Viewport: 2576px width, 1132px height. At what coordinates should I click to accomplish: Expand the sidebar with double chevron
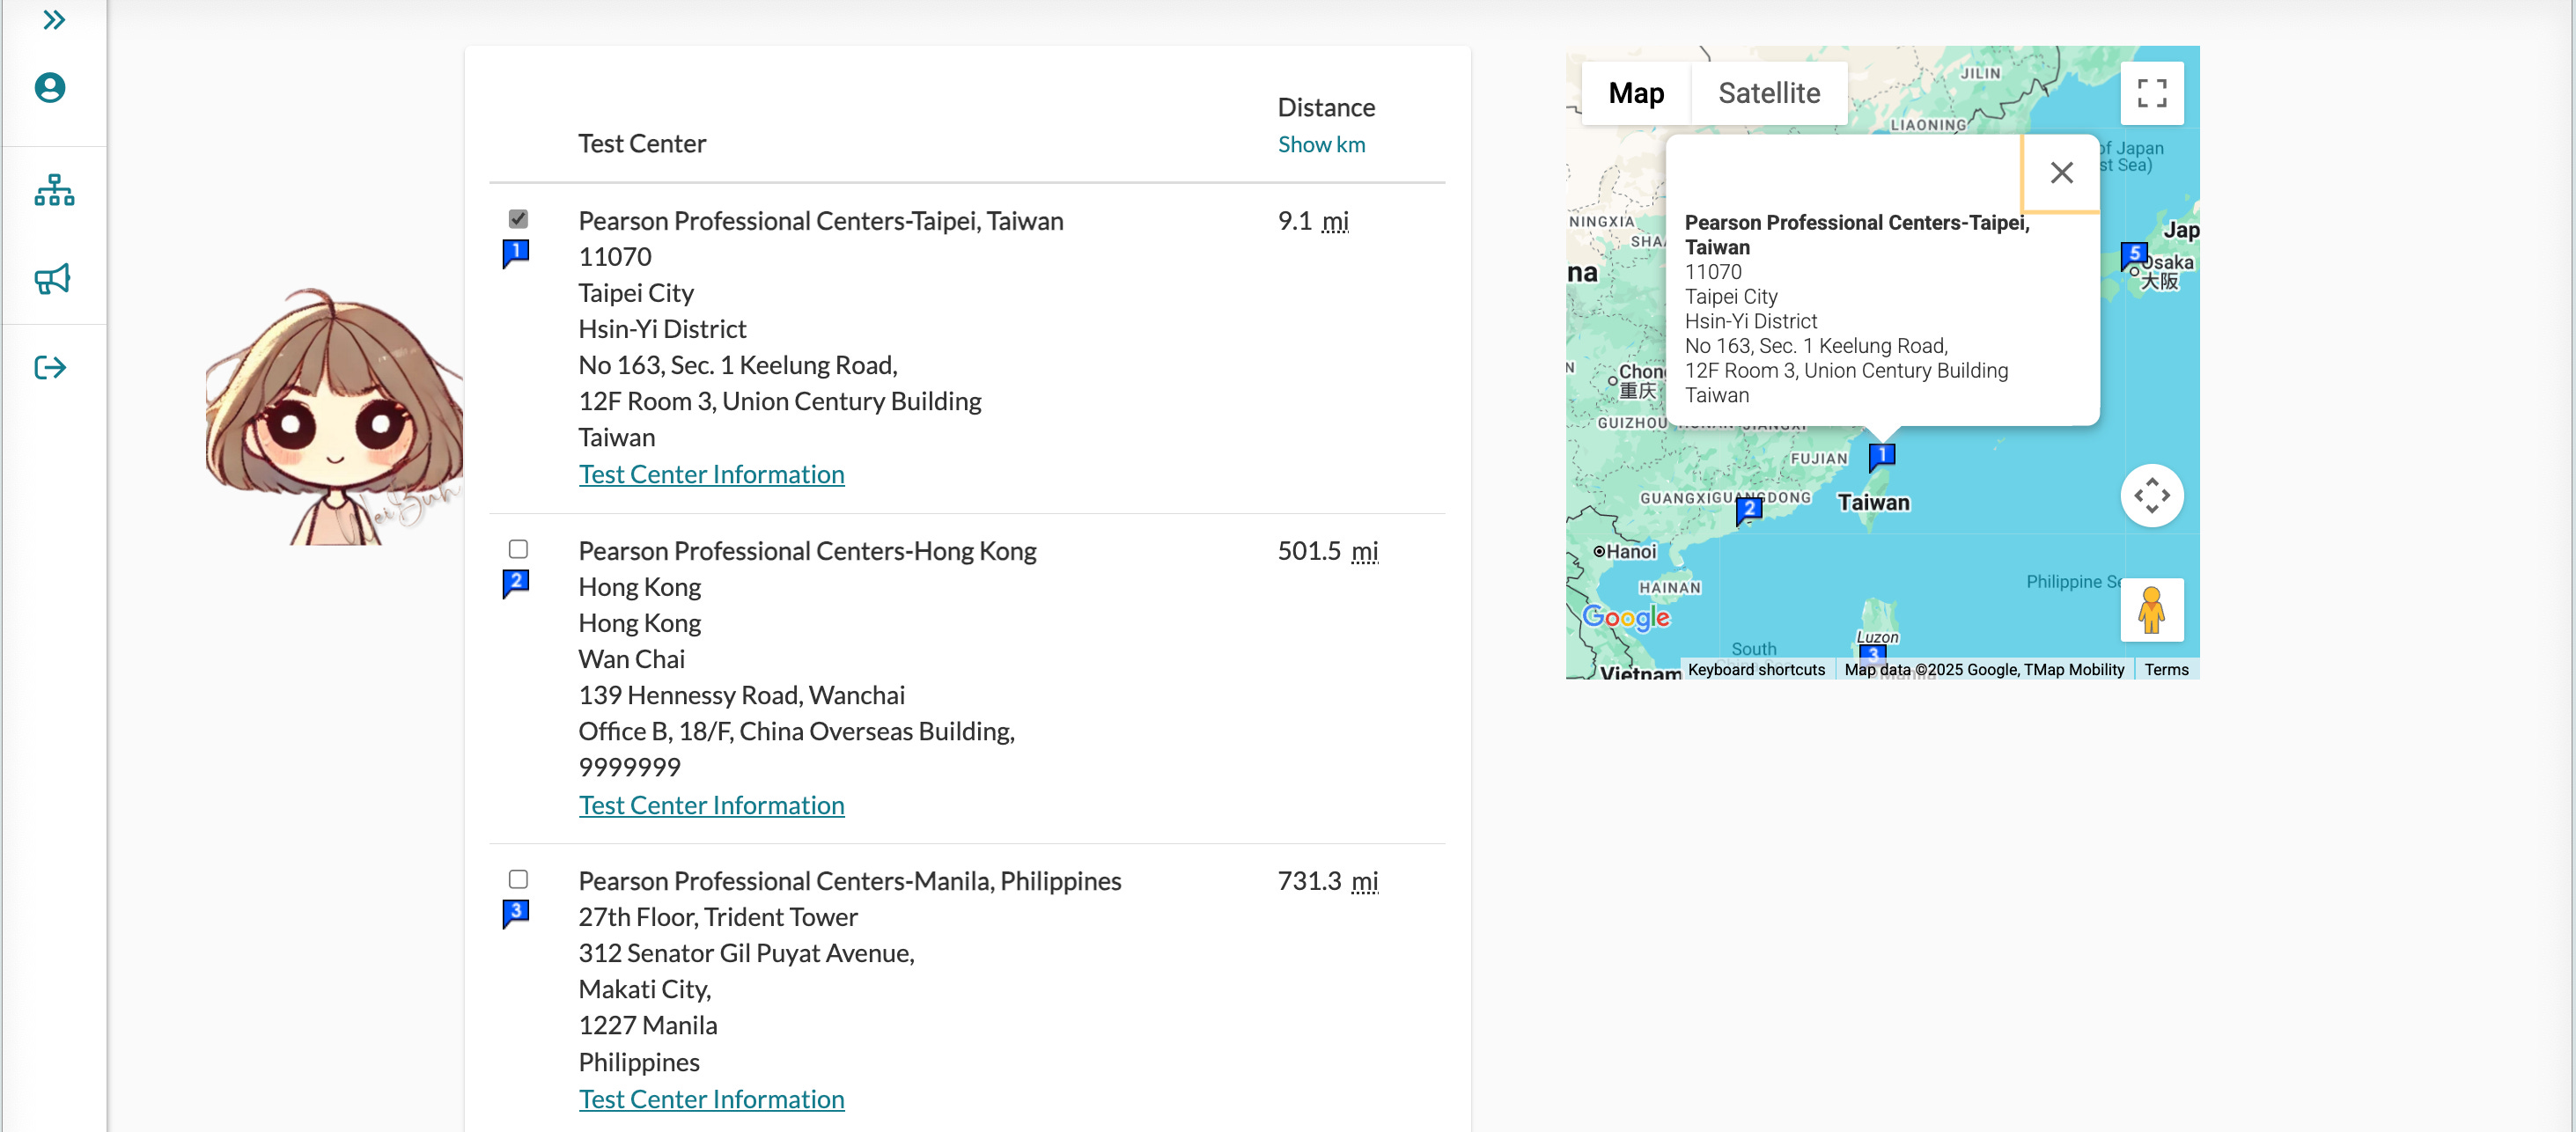point(54,20)
